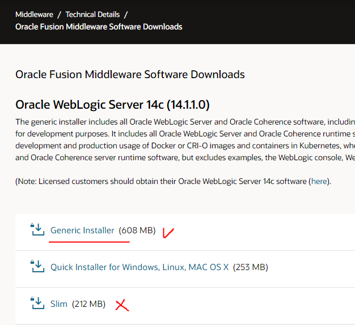Click the download icon beside Generic Installer
Screen dimensions: 355x325
[x=37, y=230]
